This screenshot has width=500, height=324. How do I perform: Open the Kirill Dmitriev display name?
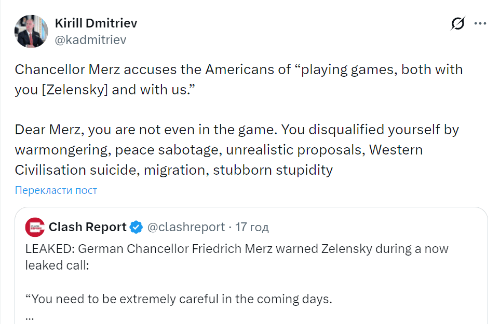96,23
